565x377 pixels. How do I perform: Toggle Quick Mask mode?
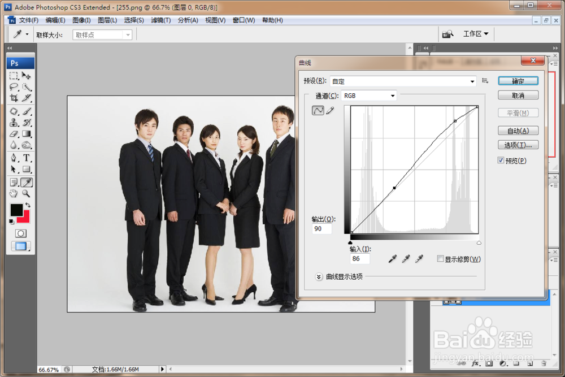(x=20, y=233)
